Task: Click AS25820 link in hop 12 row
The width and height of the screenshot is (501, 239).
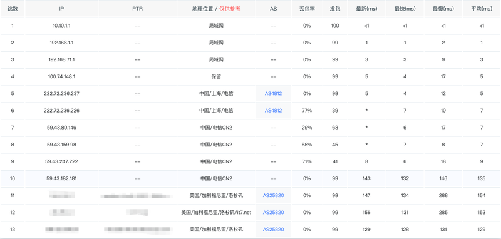Action: [x=273, y=212]
